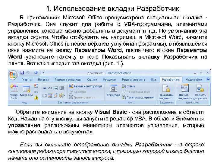Viewport: 217px width, 163px height.
Task: Restore down the Word window
Action: (x=201, y=72)
